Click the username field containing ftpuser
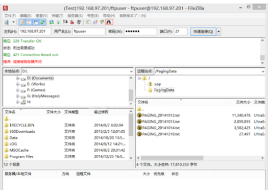This screenshot has height=190, width=269. (89, 31)
